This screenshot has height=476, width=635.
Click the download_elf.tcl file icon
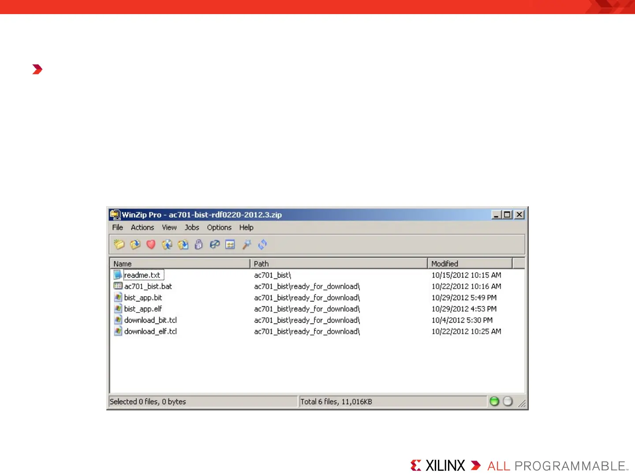[118, 331]
